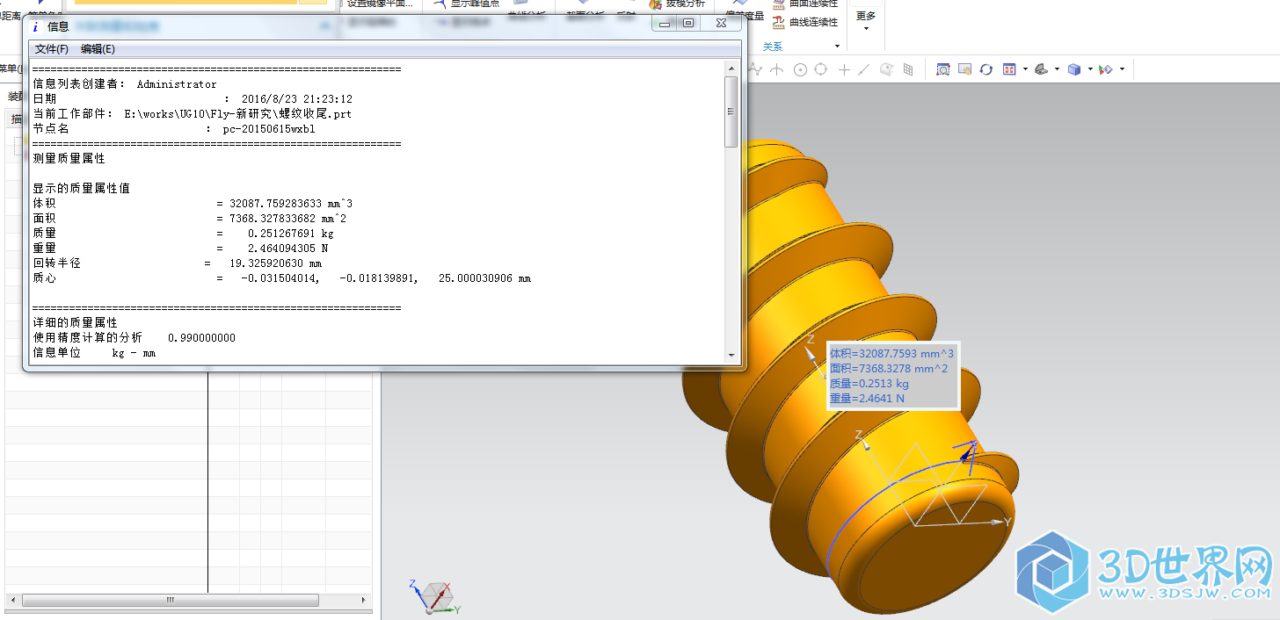Click the 拔模分析 draft analysis tool

tap(676, 4)
